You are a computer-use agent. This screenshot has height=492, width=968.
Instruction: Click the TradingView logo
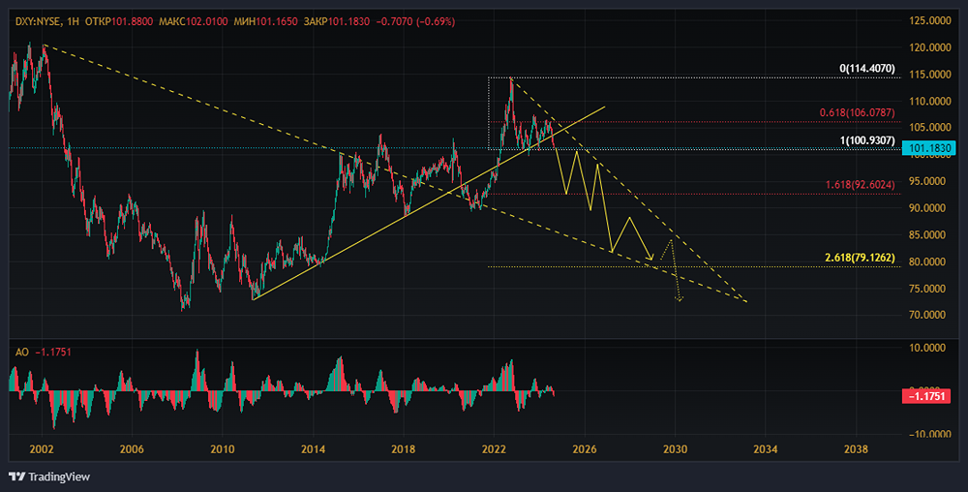click(49, 477)
